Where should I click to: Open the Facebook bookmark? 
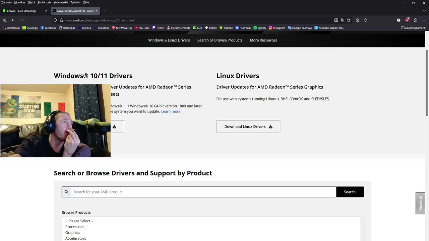48,28
